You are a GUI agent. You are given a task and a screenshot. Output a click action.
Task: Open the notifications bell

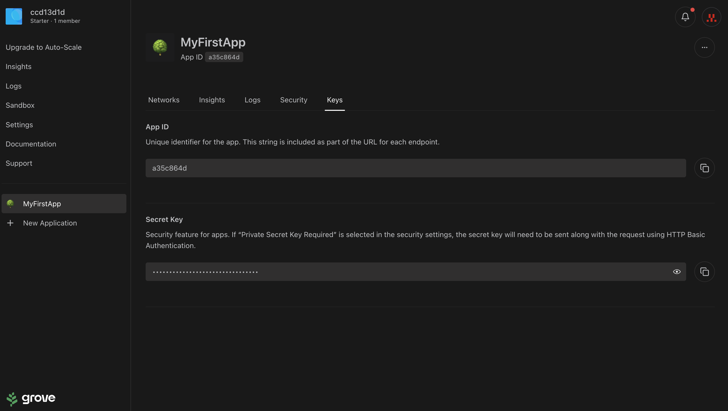tap(685, 17)
